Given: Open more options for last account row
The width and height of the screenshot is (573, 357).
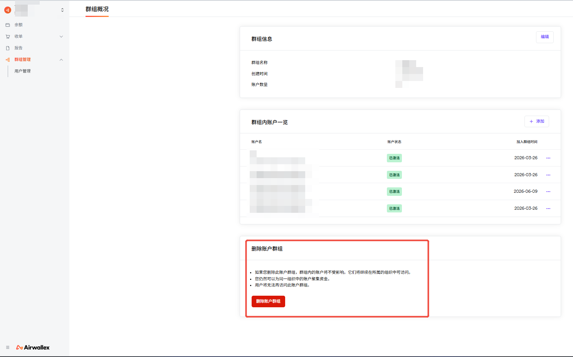Looking at the screenshot, I should click(548, 209).
